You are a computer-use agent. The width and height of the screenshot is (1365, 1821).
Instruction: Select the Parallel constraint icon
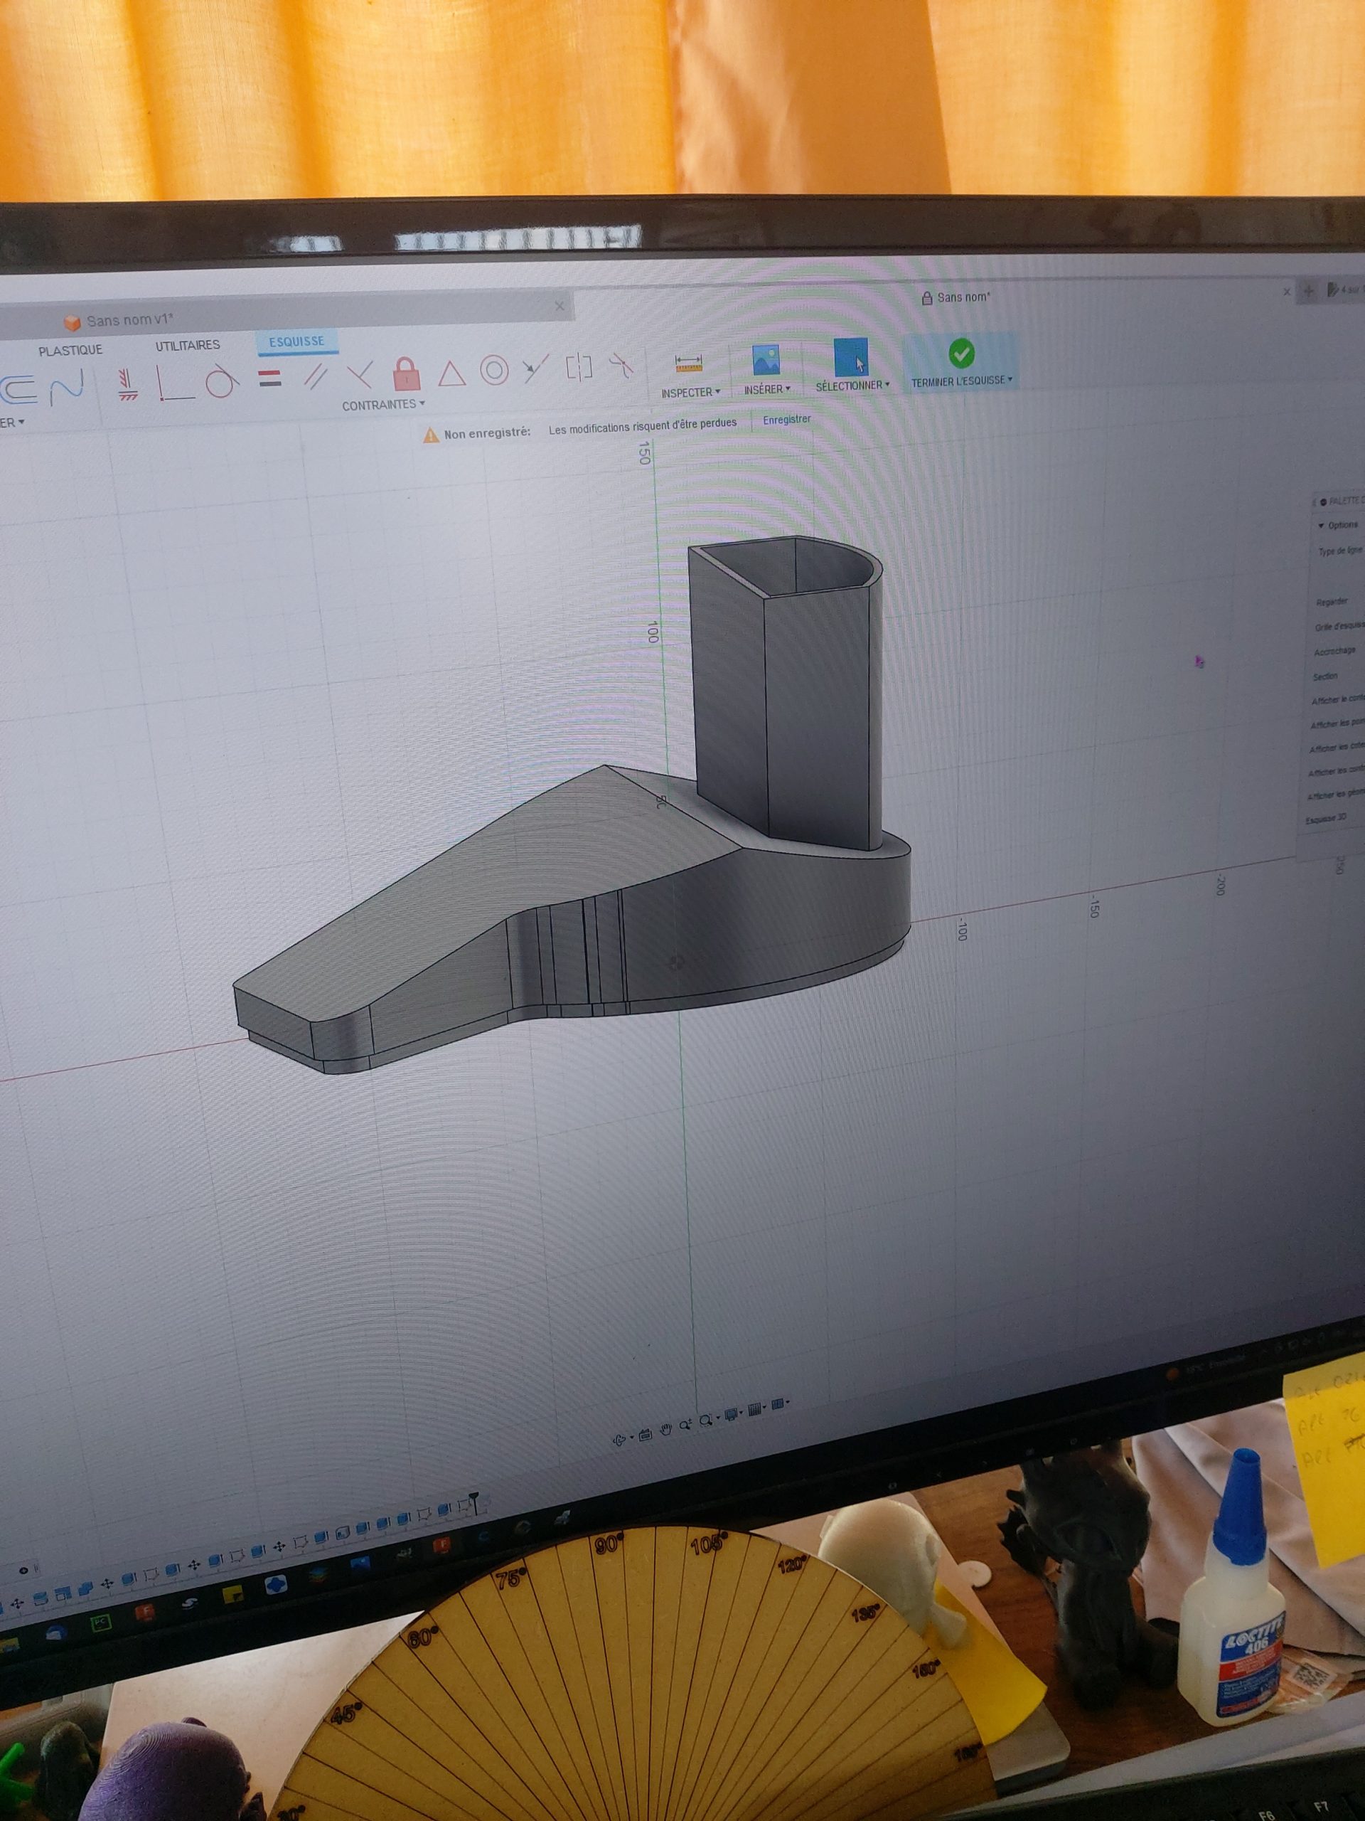click(x=315, y=377)
